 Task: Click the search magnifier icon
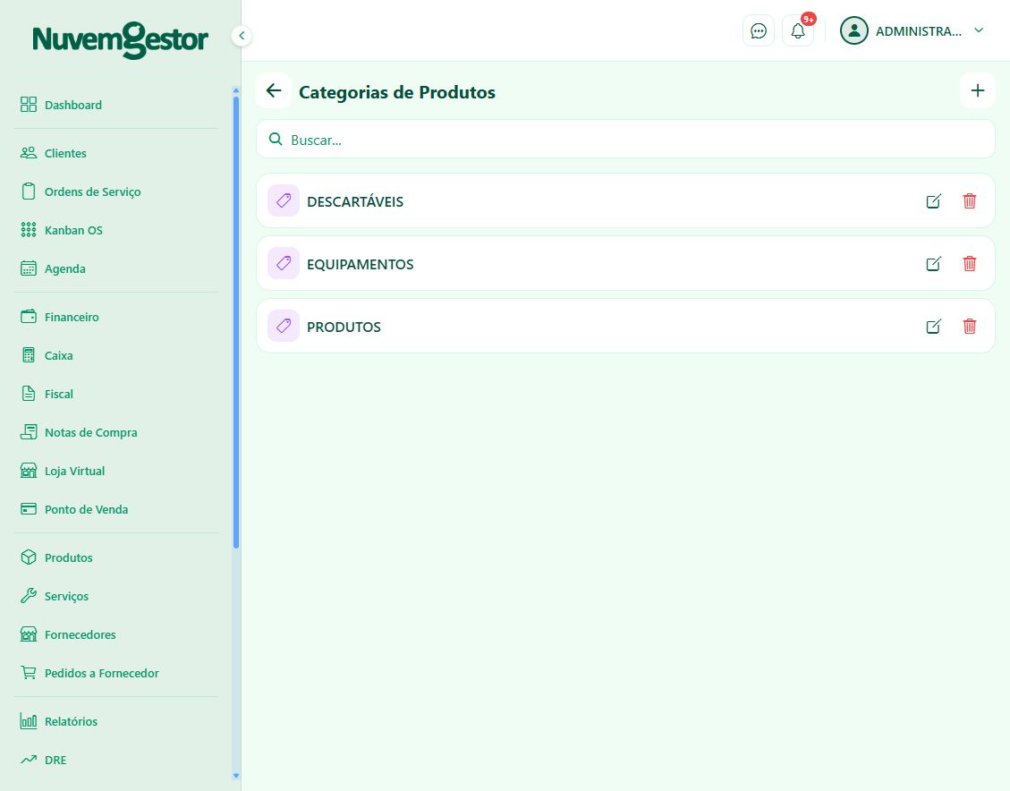276,139
